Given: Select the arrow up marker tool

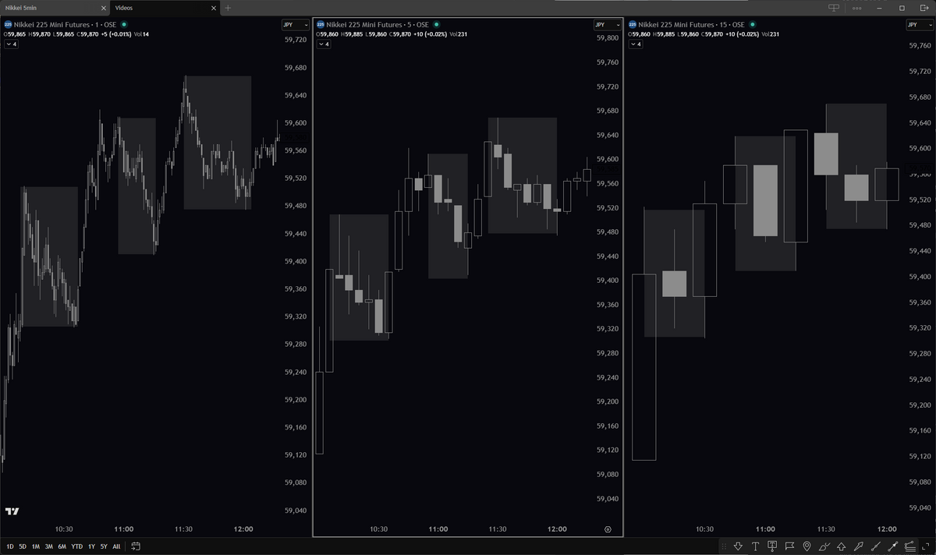Looking at the screenshot, I should tap(841, 546).
